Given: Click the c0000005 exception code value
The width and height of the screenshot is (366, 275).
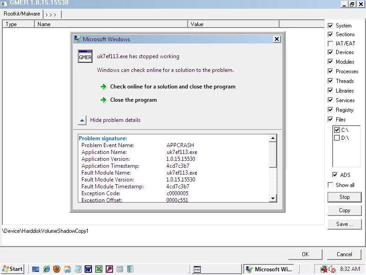Looking at the screenshot, I should [x=178, y=193].
